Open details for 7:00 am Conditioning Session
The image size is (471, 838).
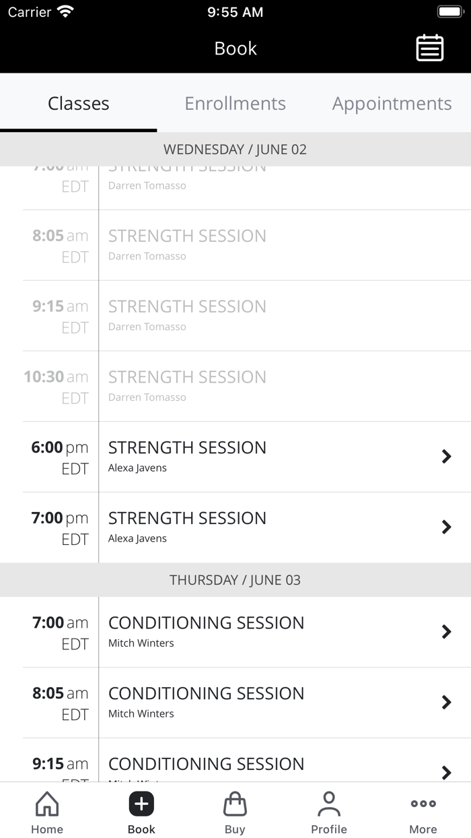pos(446,632)
